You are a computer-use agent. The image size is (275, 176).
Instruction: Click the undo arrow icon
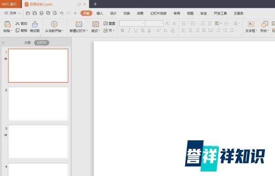61,13
